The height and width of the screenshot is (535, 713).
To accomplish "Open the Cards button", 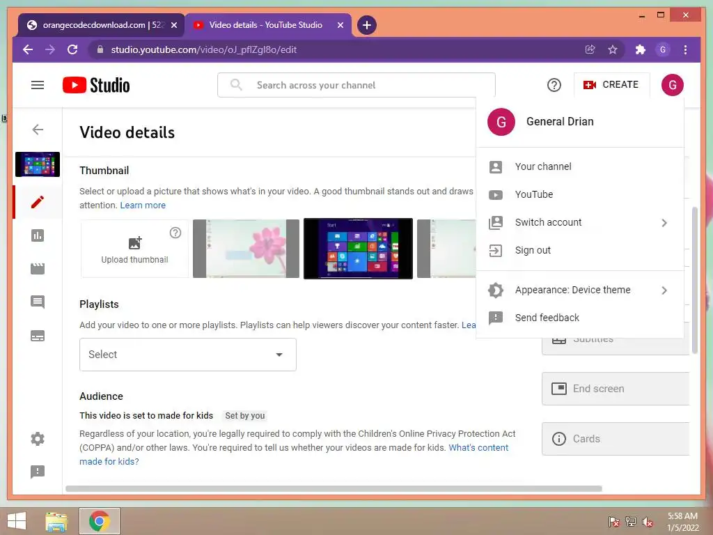I will tap(616, 439).
